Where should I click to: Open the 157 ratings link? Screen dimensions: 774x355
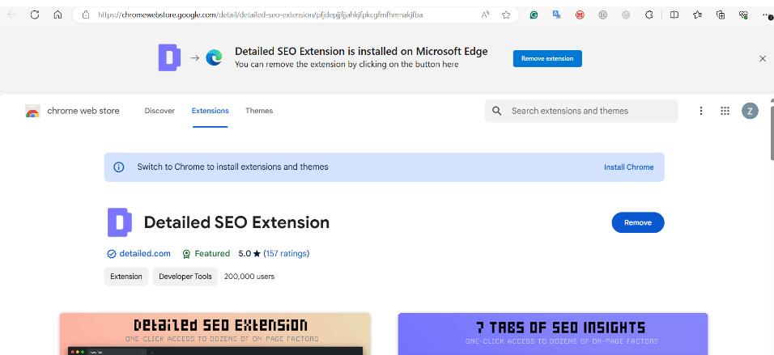287,253
